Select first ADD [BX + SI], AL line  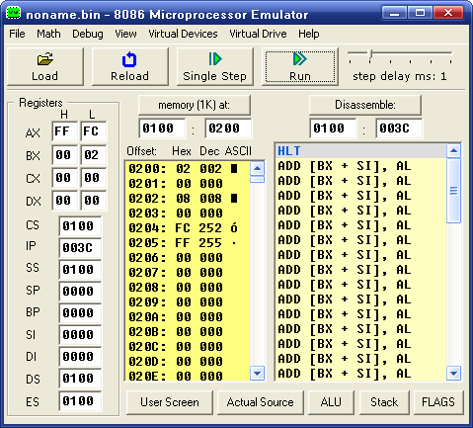coord(361,166)
